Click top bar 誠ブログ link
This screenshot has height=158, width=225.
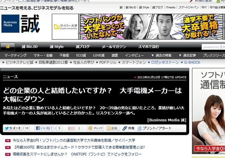point(157,7)
